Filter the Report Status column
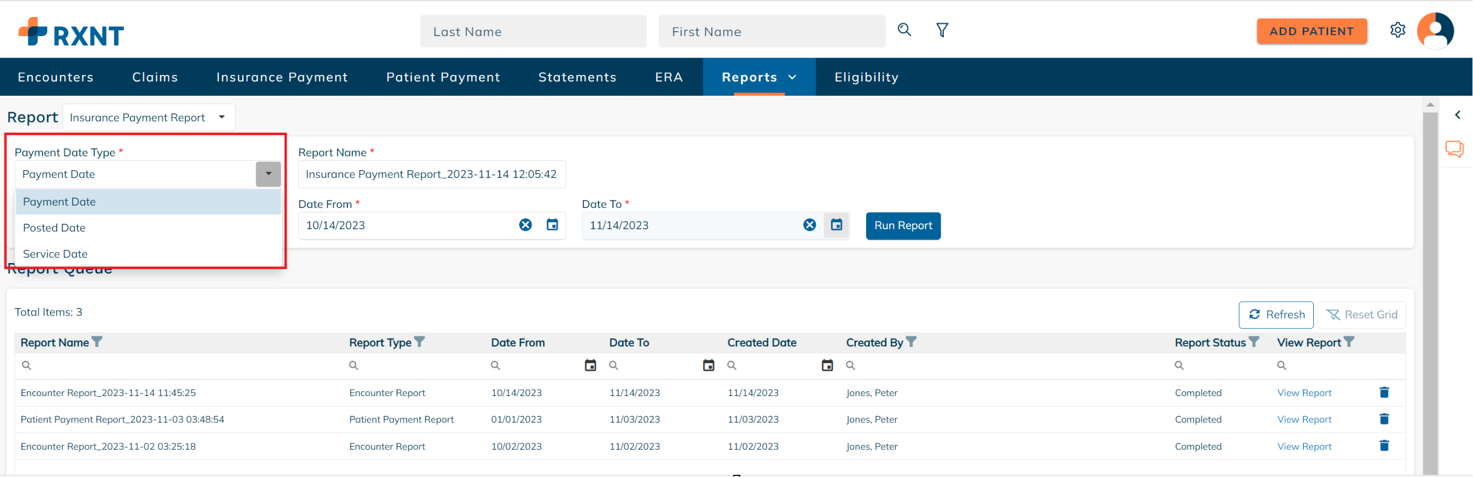This screenshot has width=1473, height=477. 1254,342
